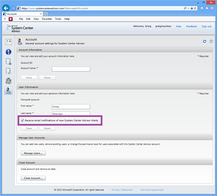This screenshot has width=217, height=196.
Task: Click the Welcome, Greig text
Action: point(142,26)
